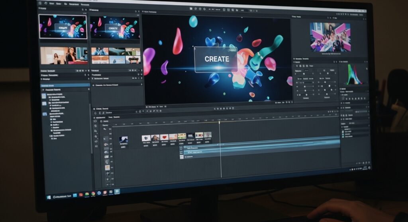Image resolution: width=408 pixels, height=222 pixels.
Task: Open Google Chrome from the taskbar
Action: (x=93, y=194)
